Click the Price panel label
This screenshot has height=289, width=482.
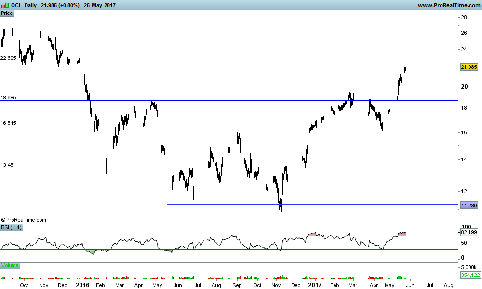click(7, 13)
